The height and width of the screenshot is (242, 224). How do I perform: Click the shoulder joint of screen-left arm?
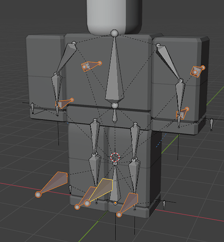point(74,43)
